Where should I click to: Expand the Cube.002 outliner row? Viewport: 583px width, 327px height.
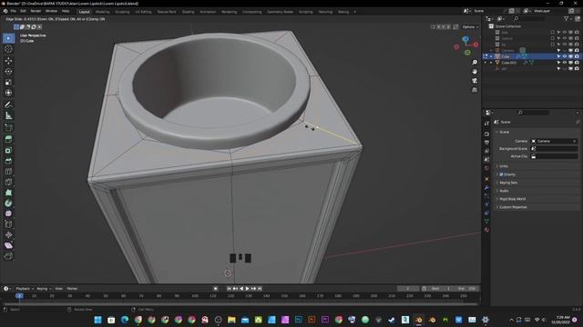[491, 63]
